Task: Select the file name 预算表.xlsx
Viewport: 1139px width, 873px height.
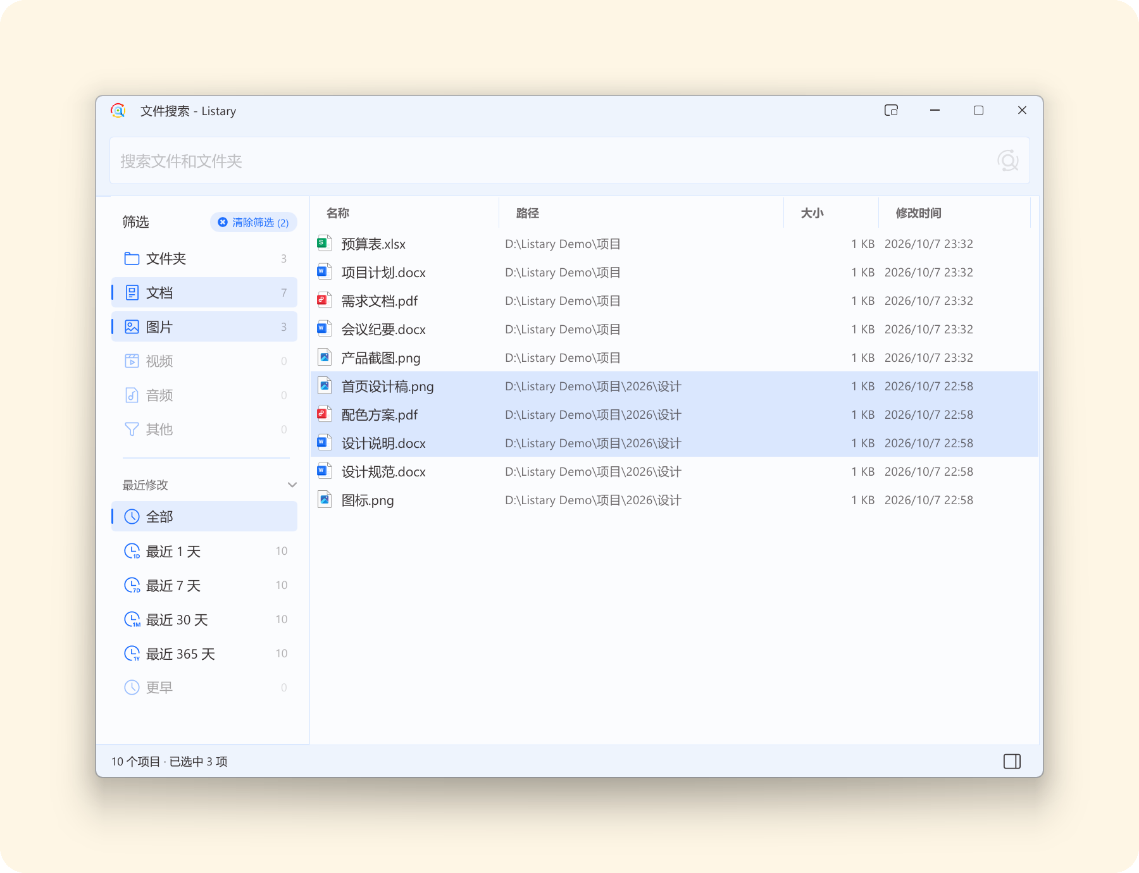Action: click(373, 244)
